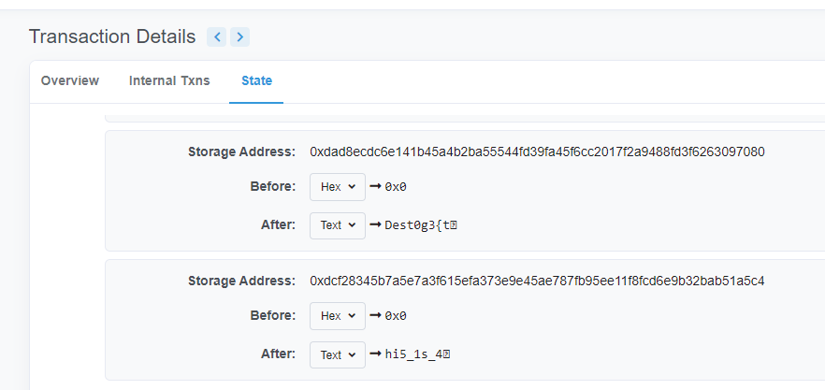The image size is (825, 390).
Task: Click the Transaction Details heading
Action: tap(112, 36)
